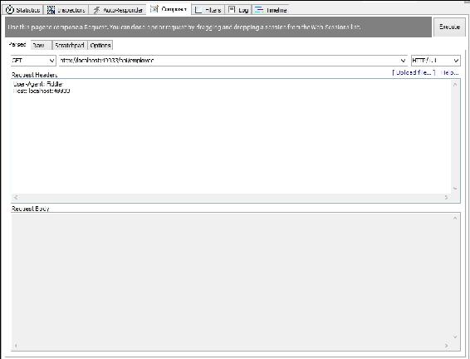Click the Request Body scroll down arrow
Viewport: 470px width, 359px height.
pos(455,337)
